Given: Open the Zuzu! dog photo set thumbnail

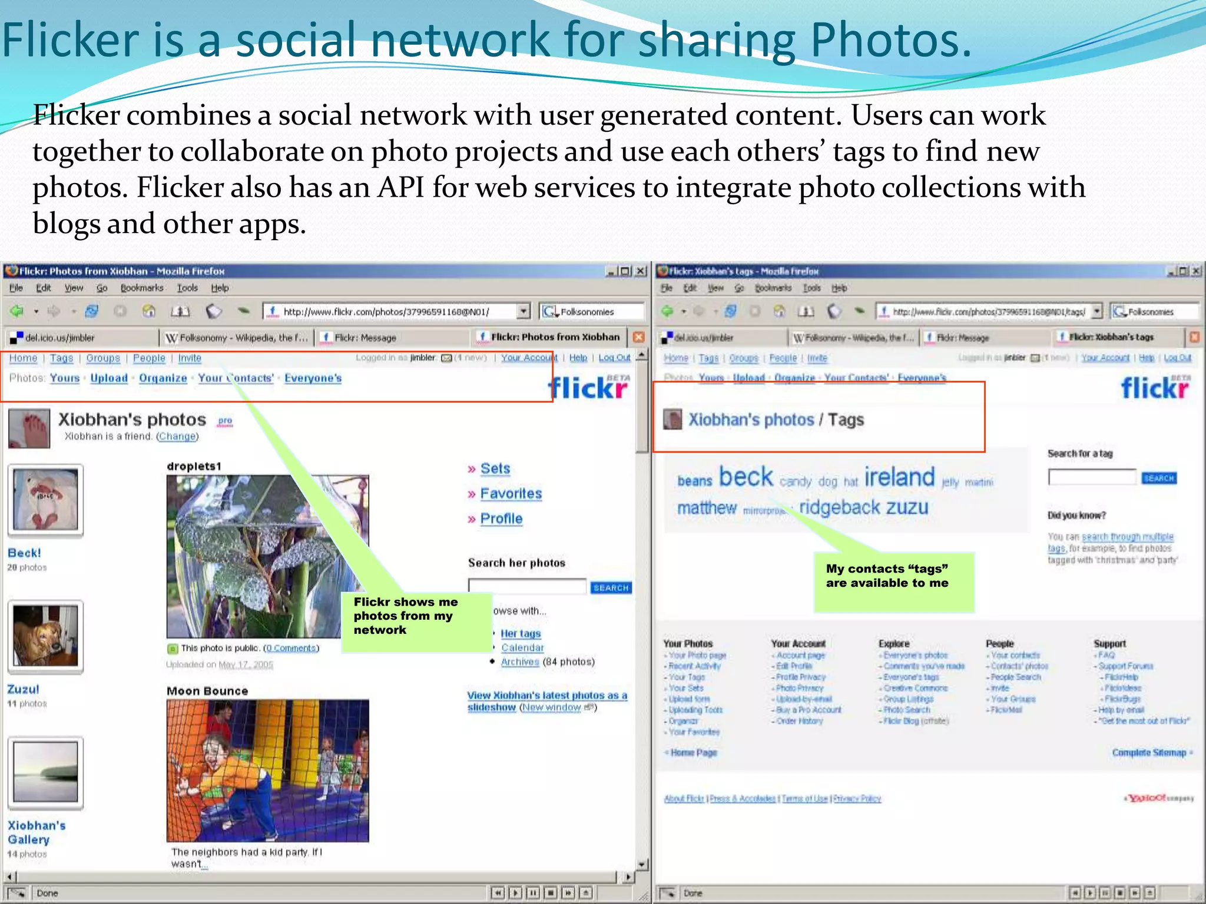Looking at the screenshot, I should pyautogui.click(x=45, y=637).
